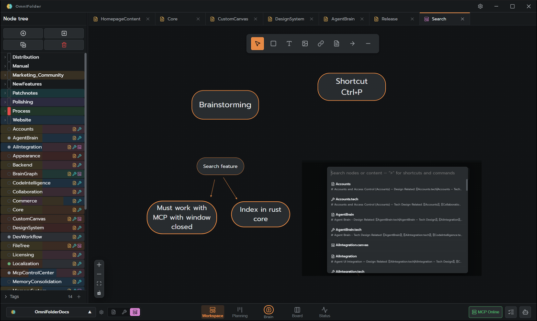
Task: Fit canvas to screen view
Action: (99, 283)
